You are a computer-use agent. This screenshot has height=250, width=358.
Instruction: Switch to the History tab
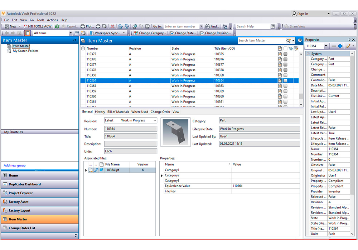click(x=100, y=112)
